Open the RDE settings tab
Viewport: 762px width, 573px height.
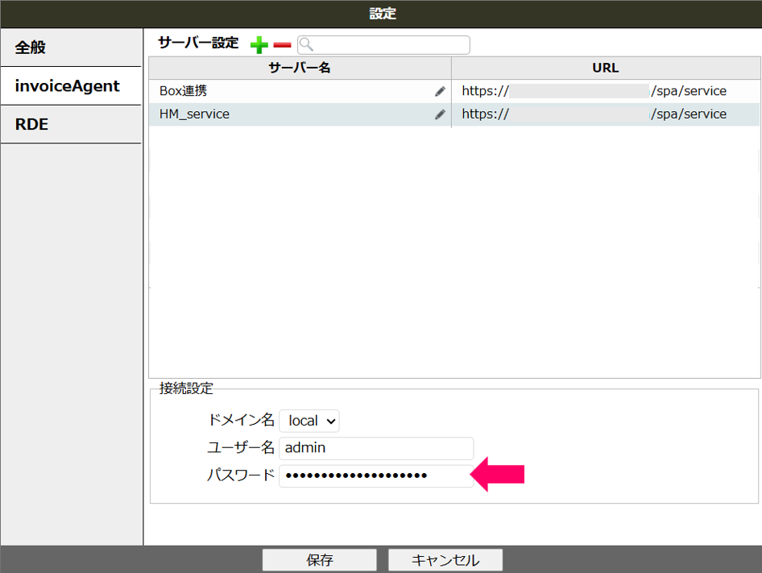point(71,125)
